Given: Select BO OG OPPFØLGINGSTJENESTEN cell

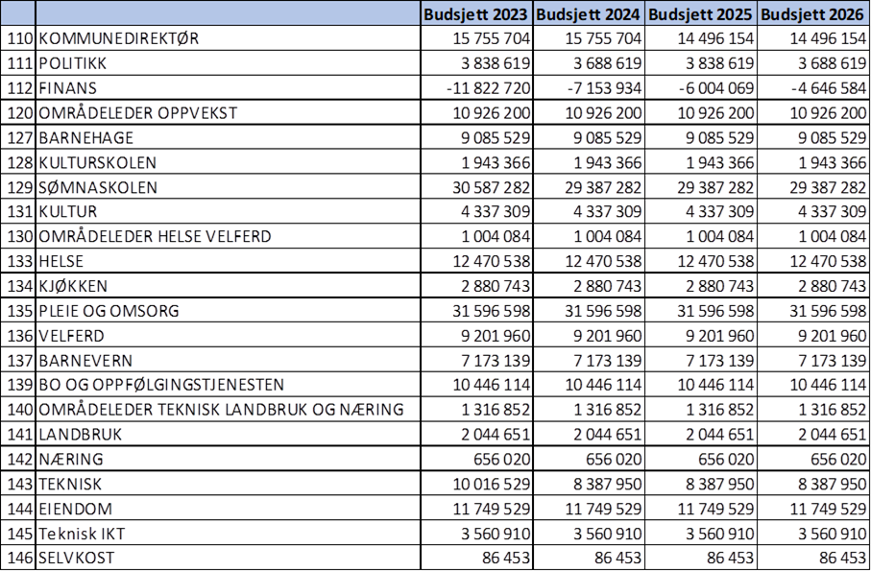Looking at the screenshot, I should click(x=228, y=385).
